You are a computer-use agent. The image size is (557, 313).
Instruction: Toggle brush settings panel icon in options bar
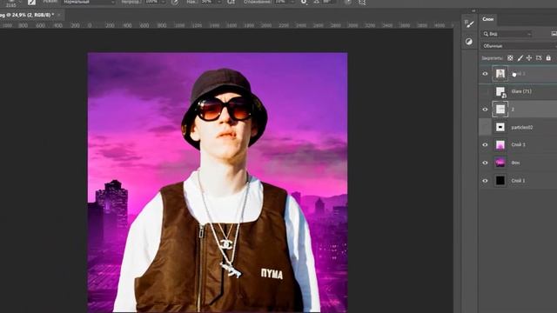pos(31,2)
